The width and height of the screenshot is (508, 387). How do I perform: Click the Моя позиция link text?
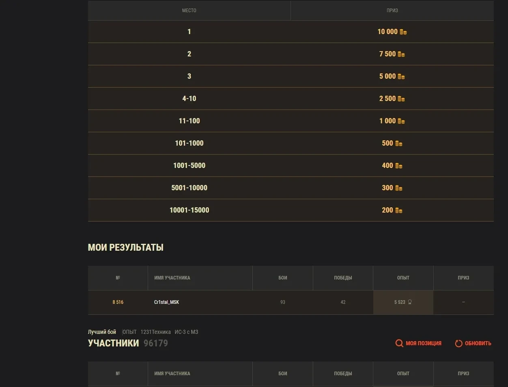pos(423,343)
